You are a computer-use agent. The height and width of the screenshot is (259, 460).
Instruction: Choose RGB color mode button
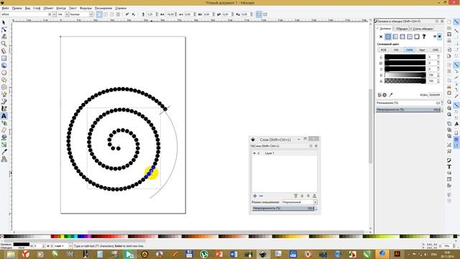click(383, 50)
